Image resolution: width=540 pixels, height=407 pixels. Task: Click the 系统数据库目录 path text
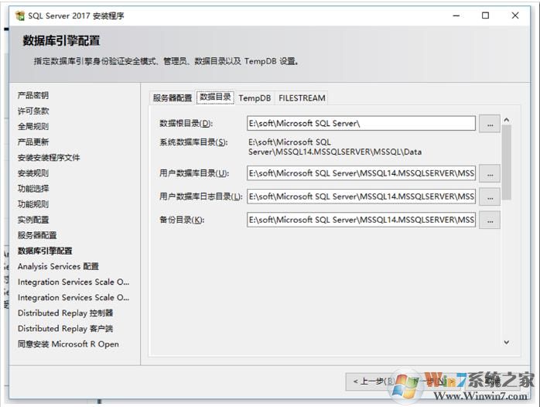click(x=335, y=147)
